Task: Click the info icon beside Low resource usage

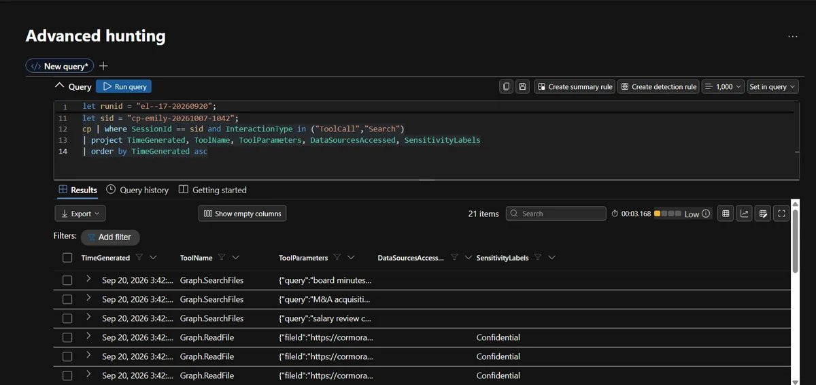Action: tap(706, 214)
